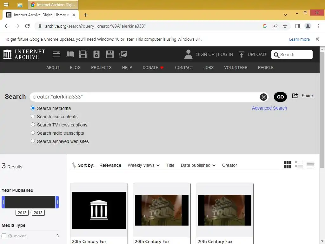Click Chrome back arrow
Viewport: 325px width, 244px height.
pyautogui.click(x=7, y=26)
